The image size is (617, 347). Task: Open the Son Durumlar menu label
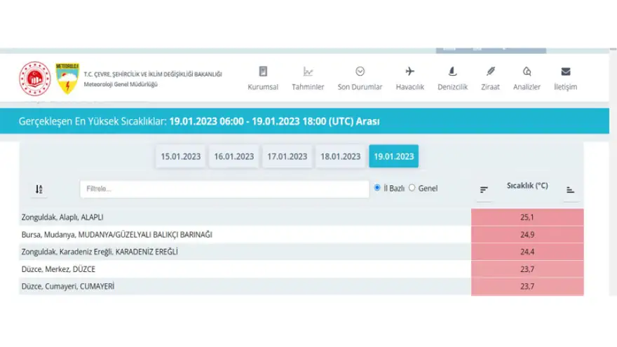pos(360,87)
